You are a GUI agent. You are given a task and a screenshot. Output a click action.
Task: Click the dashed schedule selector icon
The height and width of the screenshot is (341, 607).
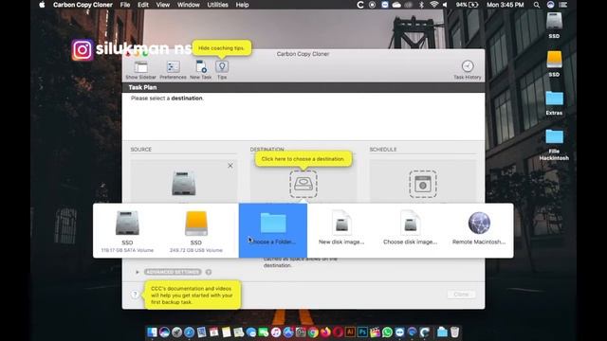pos(423,184)
